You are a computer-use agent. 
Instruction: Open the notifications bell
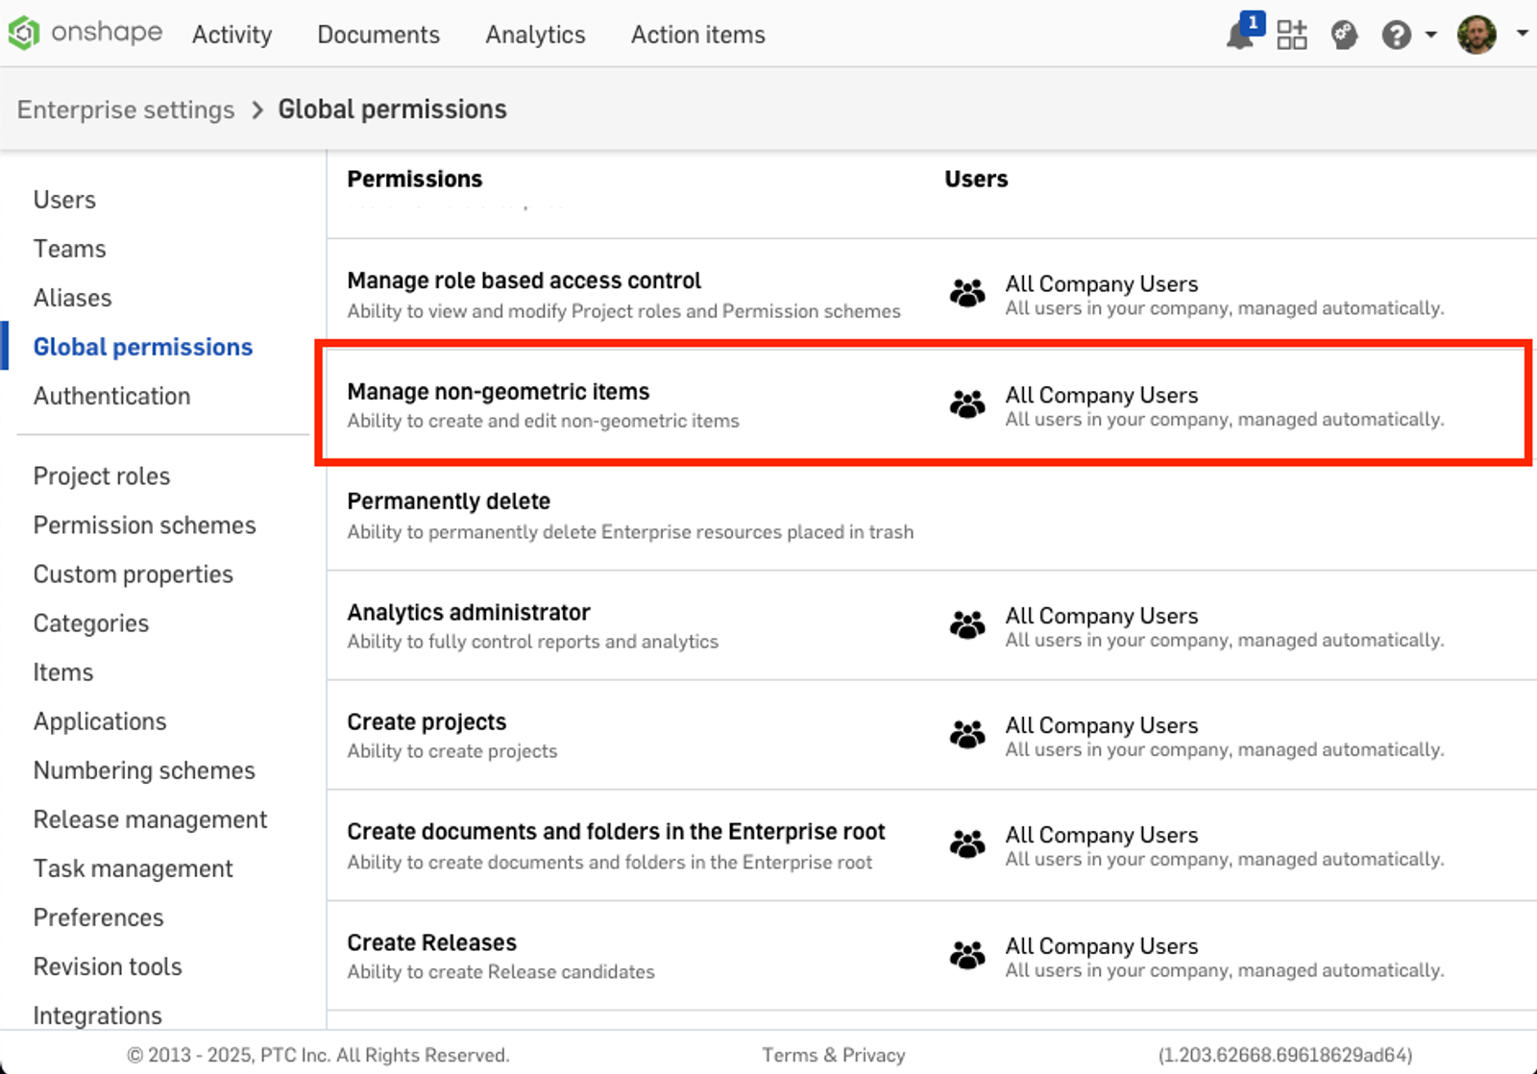point(1240,36)
